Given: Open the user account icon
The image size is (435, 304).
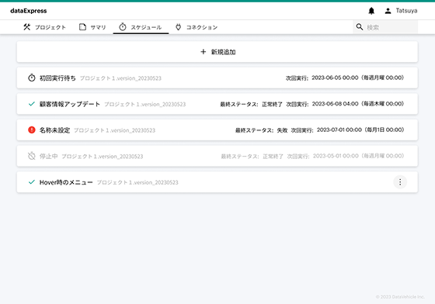Looking at the screenshot, I should pos(388,11).
